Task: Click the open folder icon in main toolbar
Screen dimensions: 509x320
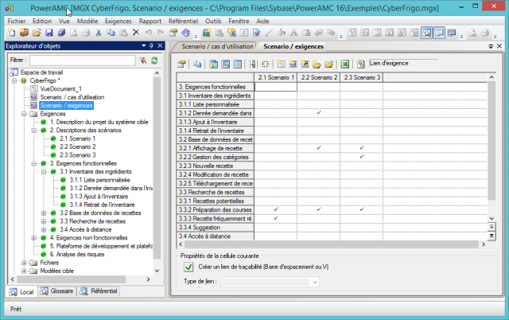Action: (37, 33)
